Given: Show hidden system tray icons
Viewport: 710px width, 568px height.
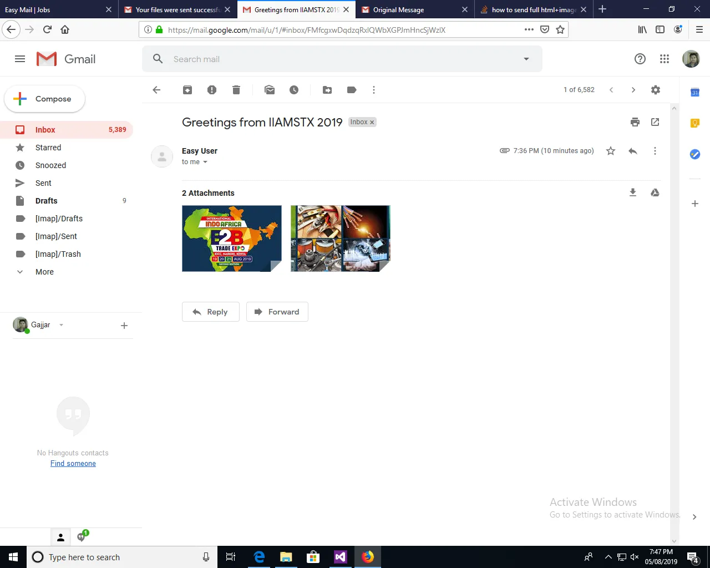Looking at the screenshot, I should (608, 557).
